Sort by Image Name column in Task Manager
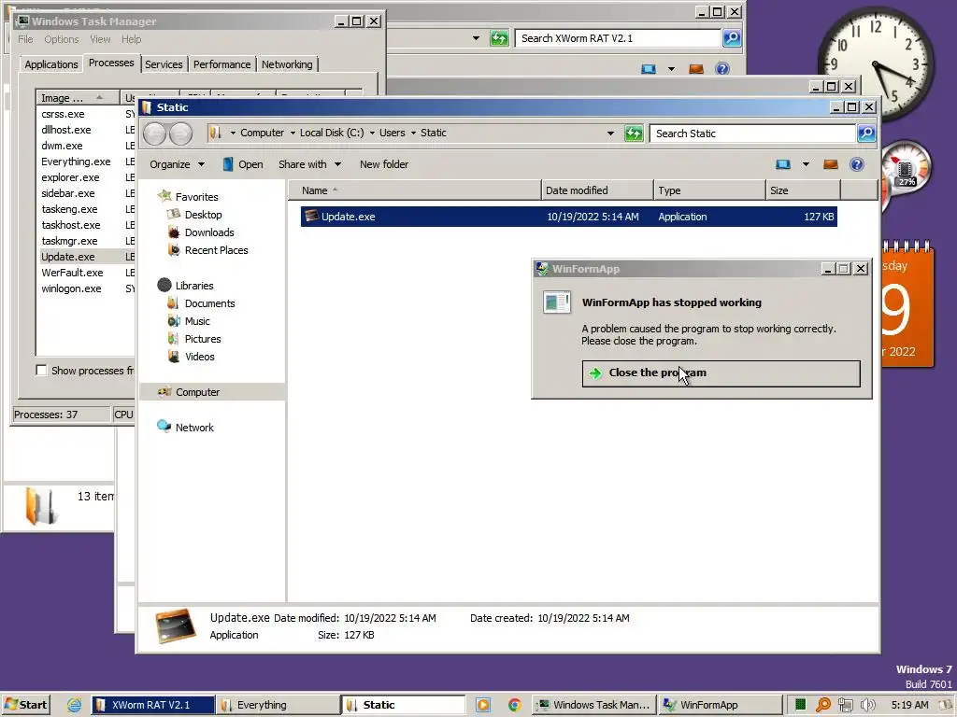The width and height of the screenshot is (957, 717). 79,97
